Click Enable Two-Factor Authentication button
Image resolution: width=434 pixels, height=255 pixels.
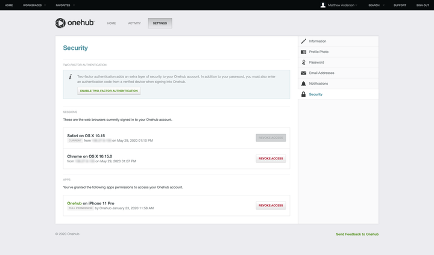click(x=108, y=91)
